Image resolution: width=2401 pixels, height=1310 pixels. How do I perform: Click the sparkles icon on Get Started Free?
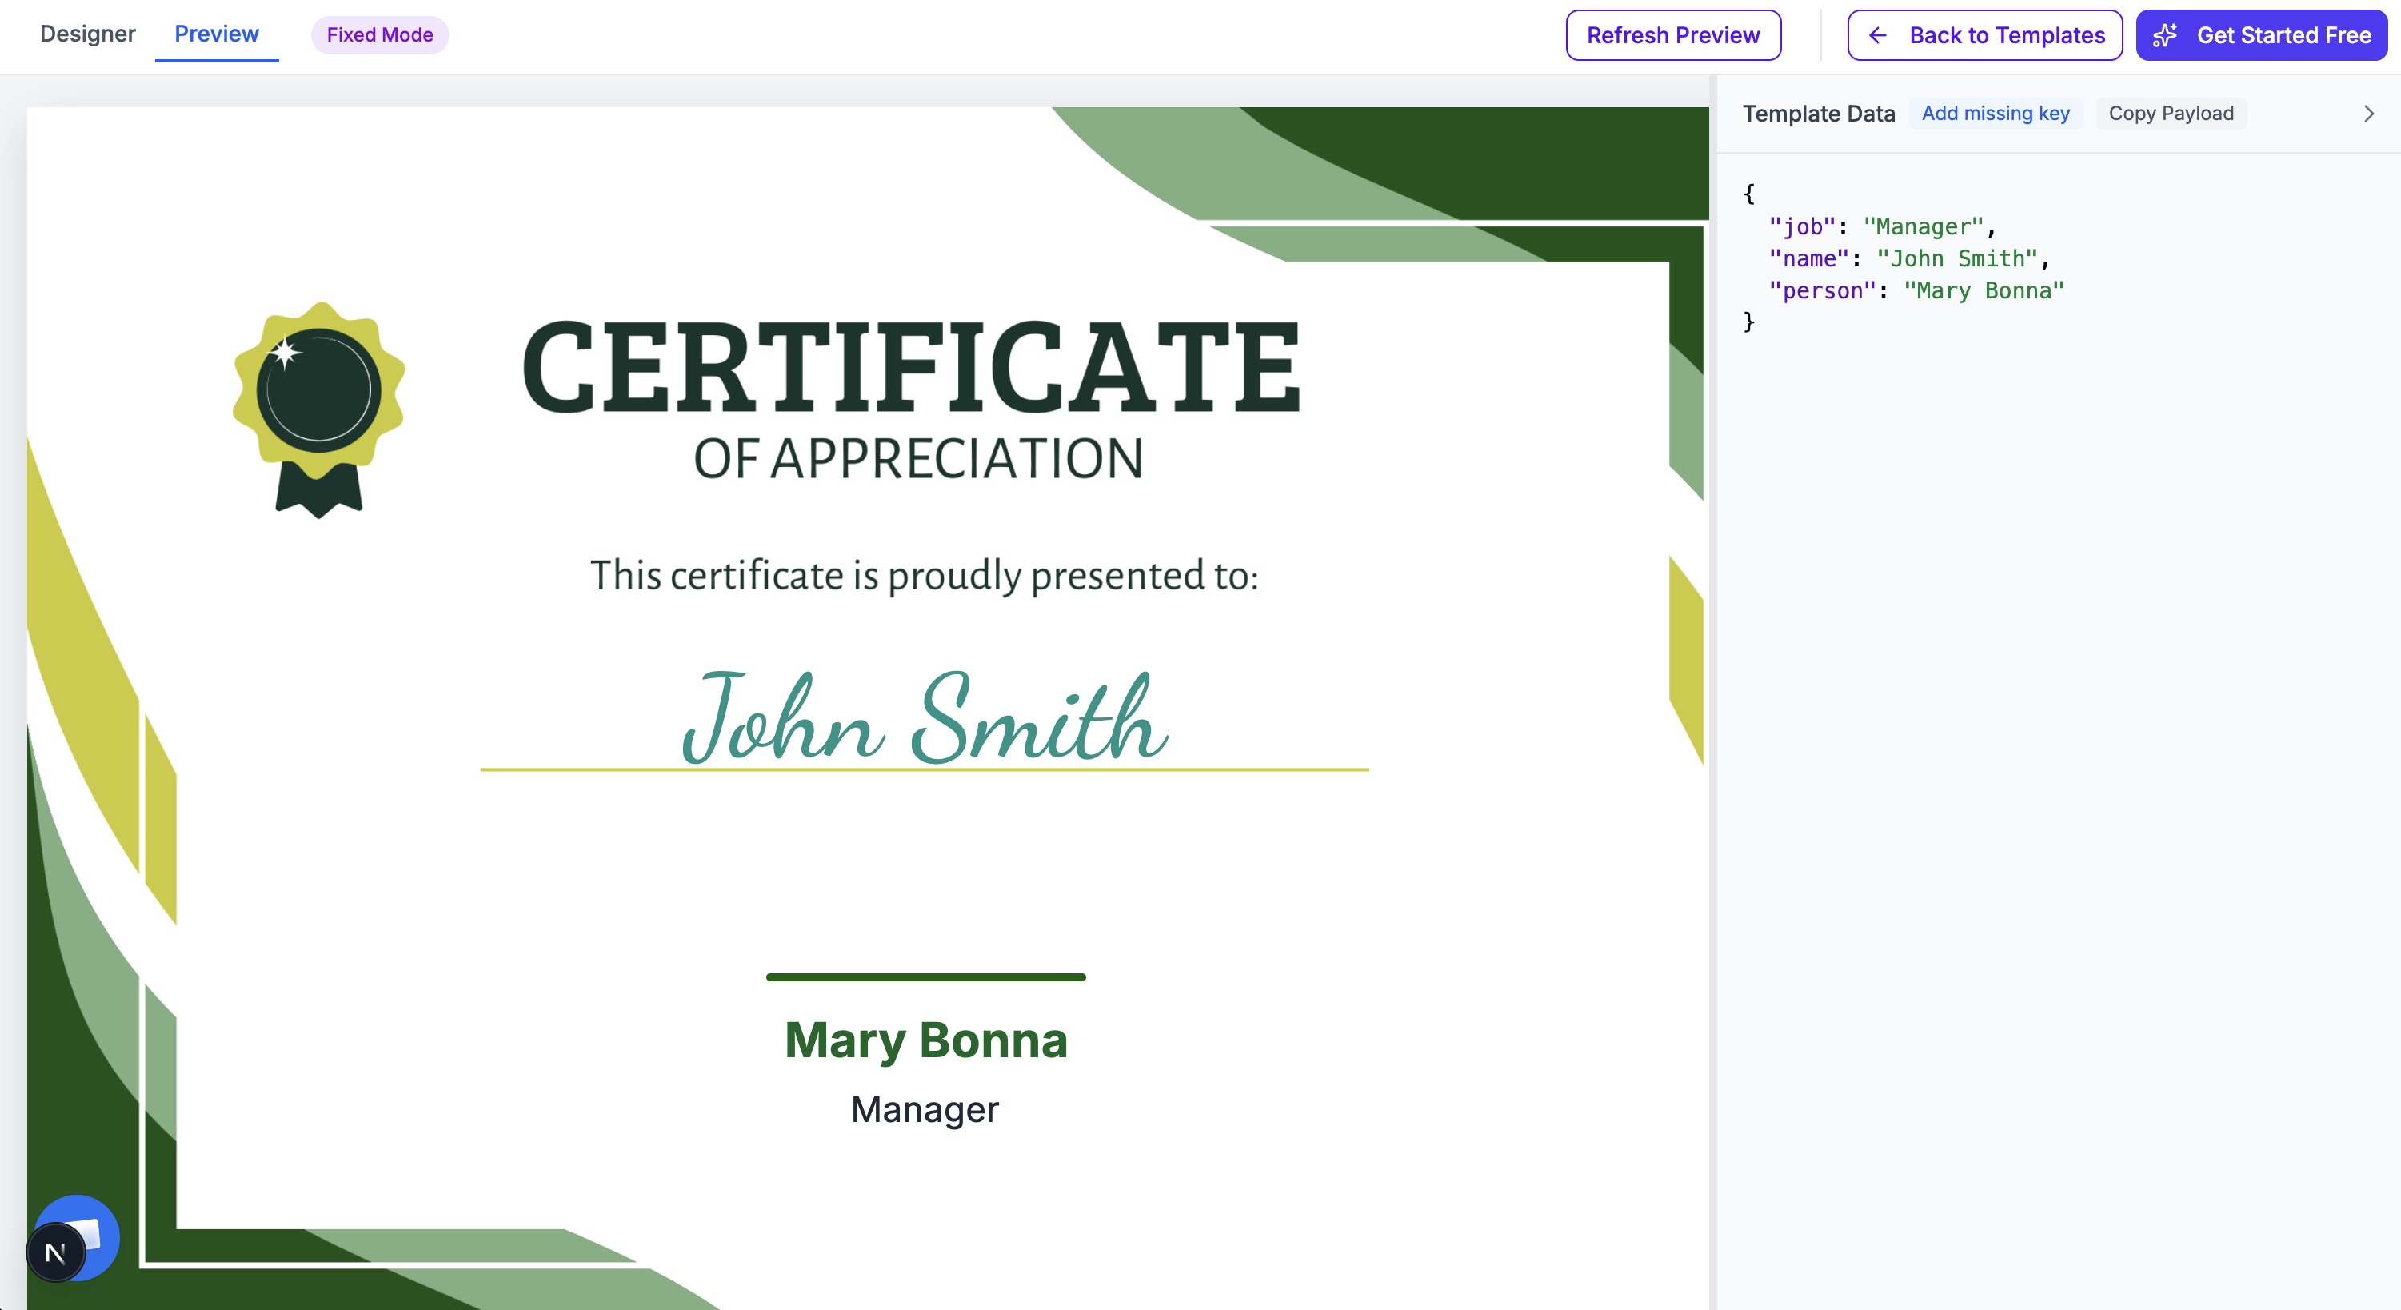tap(2166, 35)
